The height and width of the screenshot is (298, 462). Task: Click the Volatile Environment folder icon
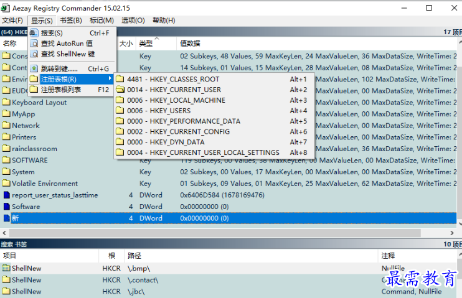[6, 183]
